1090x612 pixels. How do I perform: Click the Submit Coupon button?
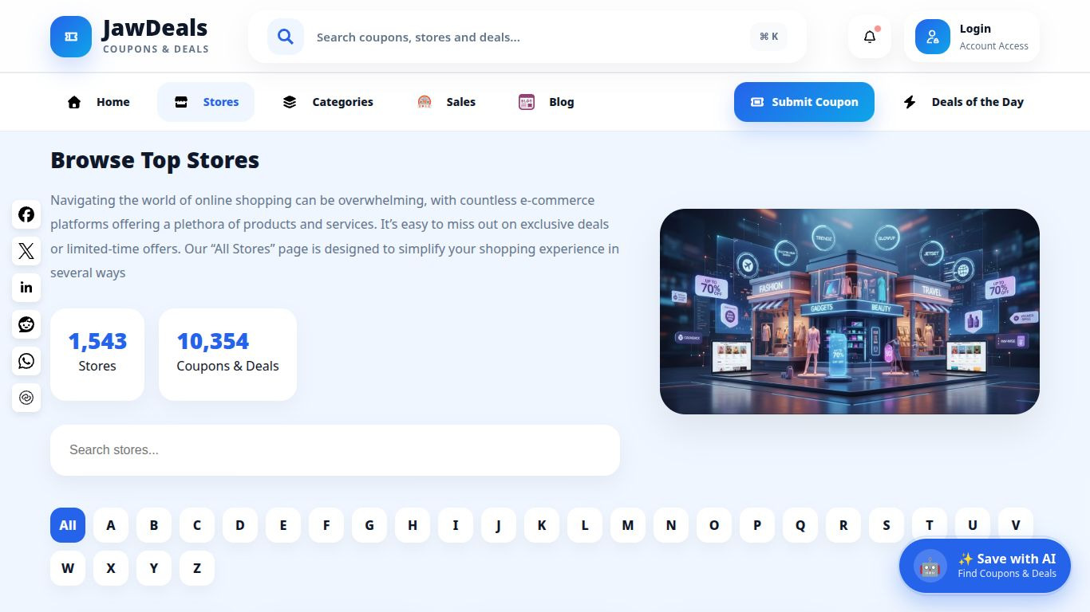click(804, 102)
